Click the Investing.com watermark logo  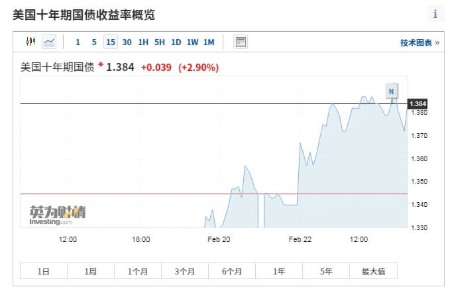pyautogui.click(x=57, y=215)
